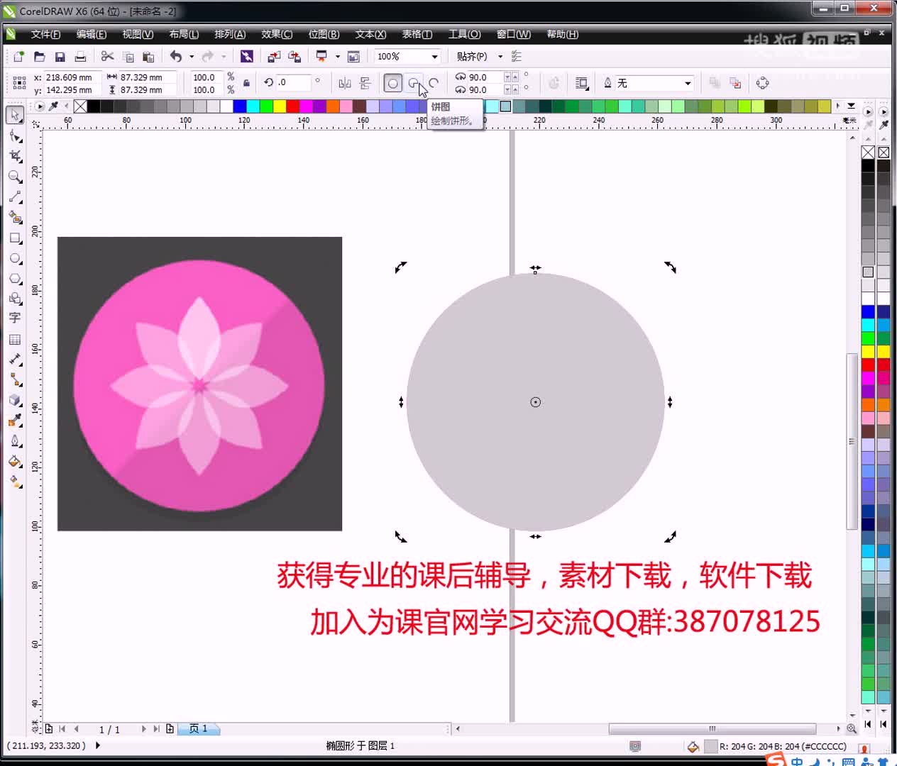897x766 pixels.
Task: Click the rotation angle input field
Action: click(x=293, y=82)
